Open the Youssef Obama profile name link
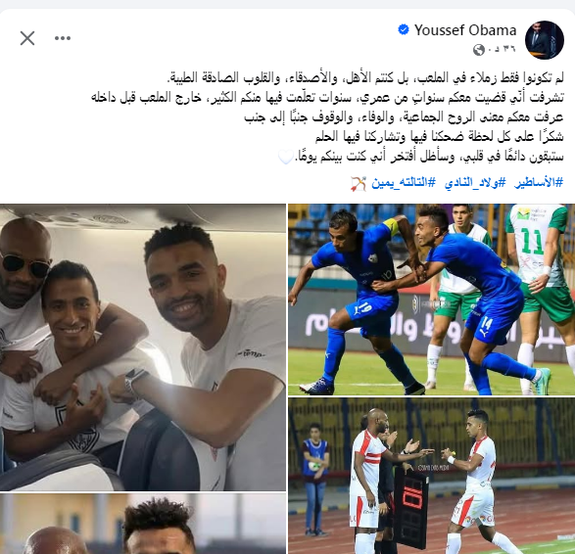Image resolution: width=575 pixels, height=554 pixels. click(465, 30)
